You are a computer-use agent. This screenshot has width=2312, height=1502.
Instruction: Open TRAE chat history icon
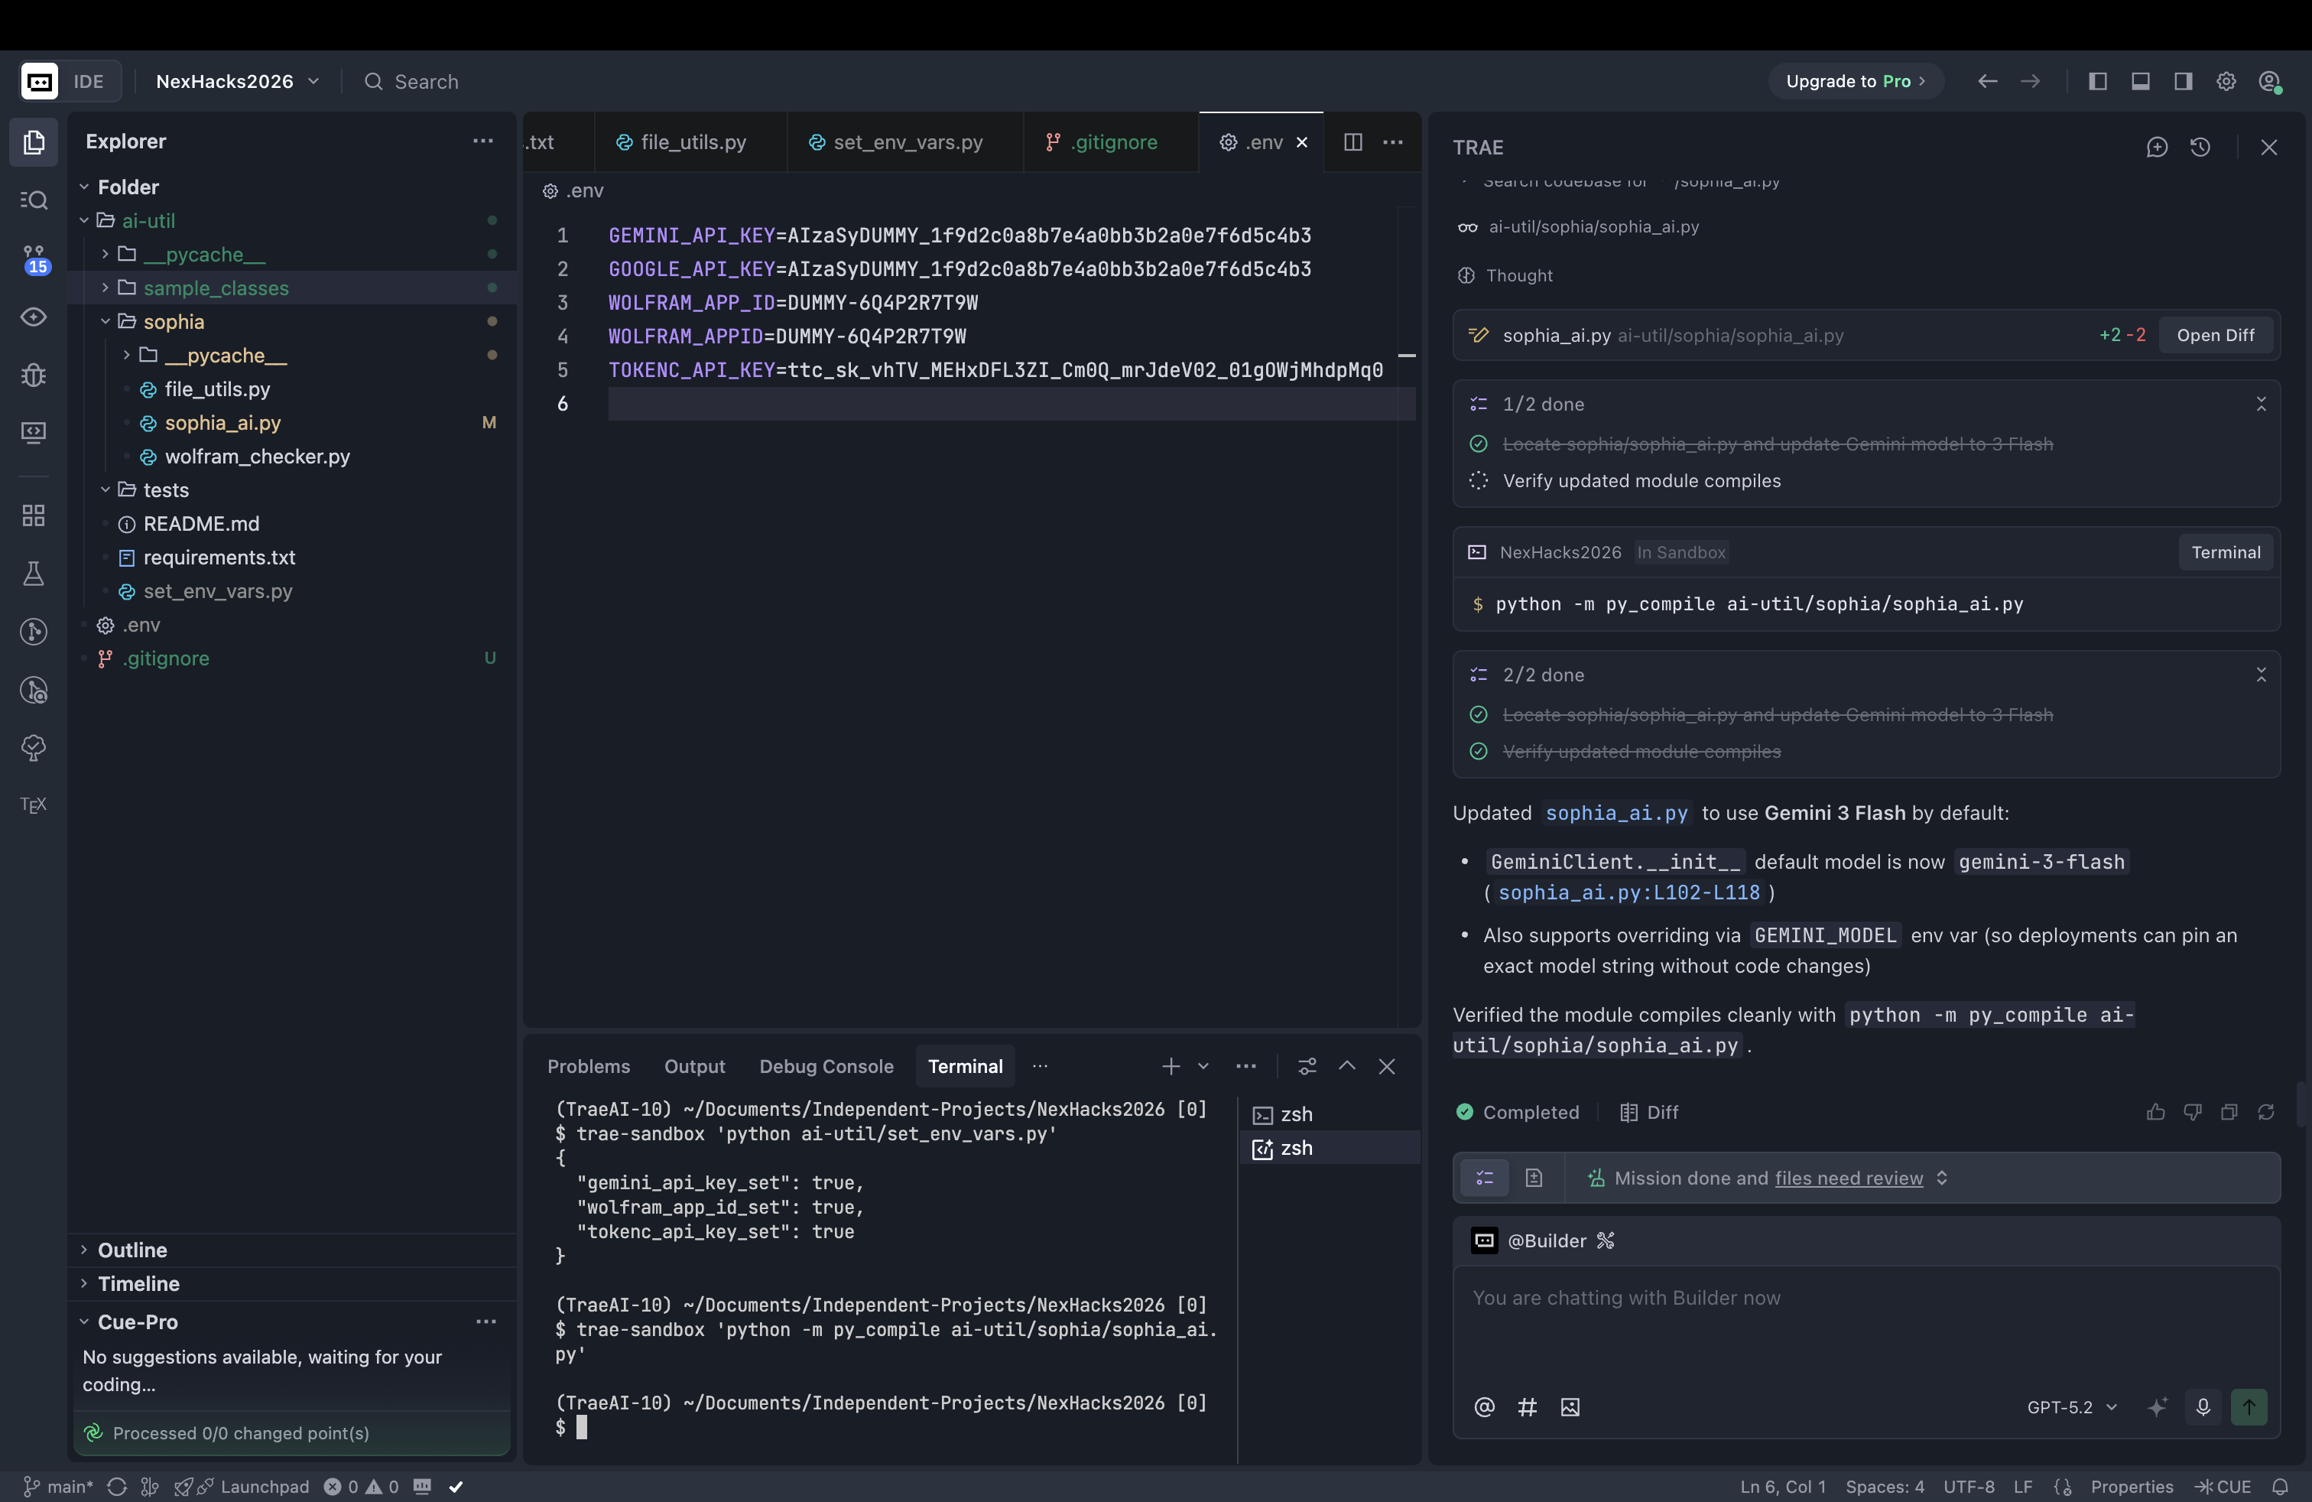pos(2200,148)
